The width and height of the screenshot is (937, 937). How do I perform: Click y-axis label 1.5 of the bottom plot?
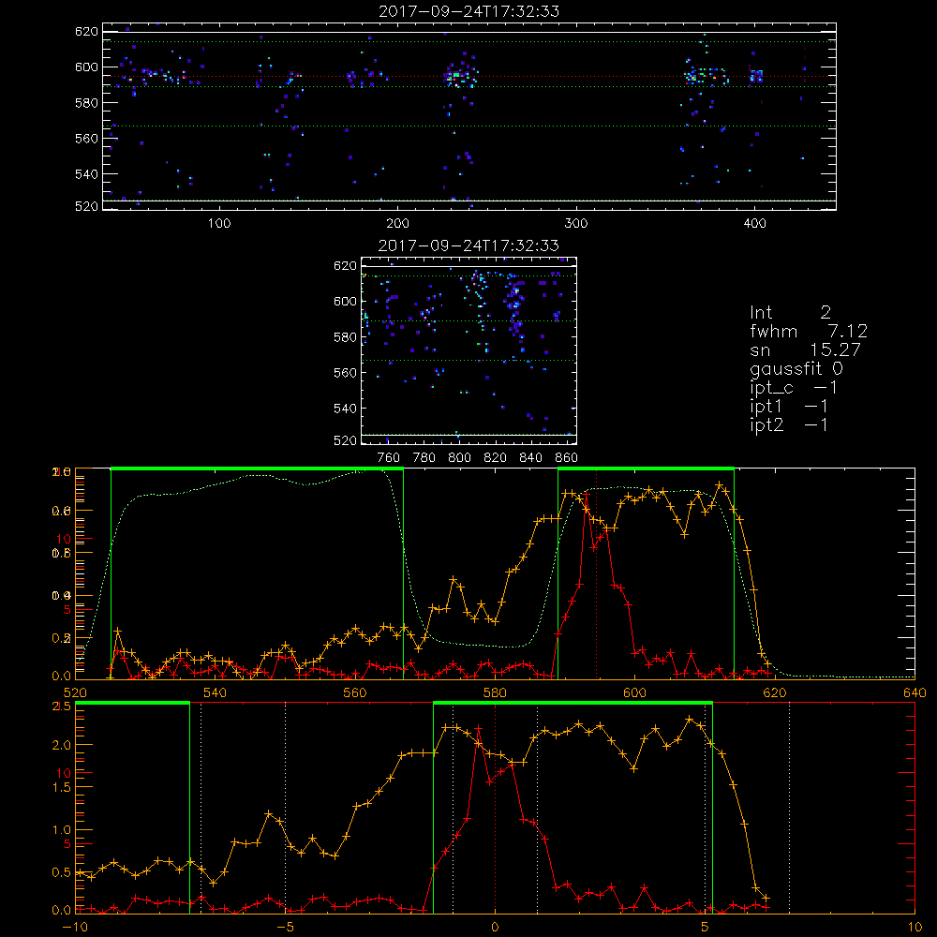click(62, 788)
